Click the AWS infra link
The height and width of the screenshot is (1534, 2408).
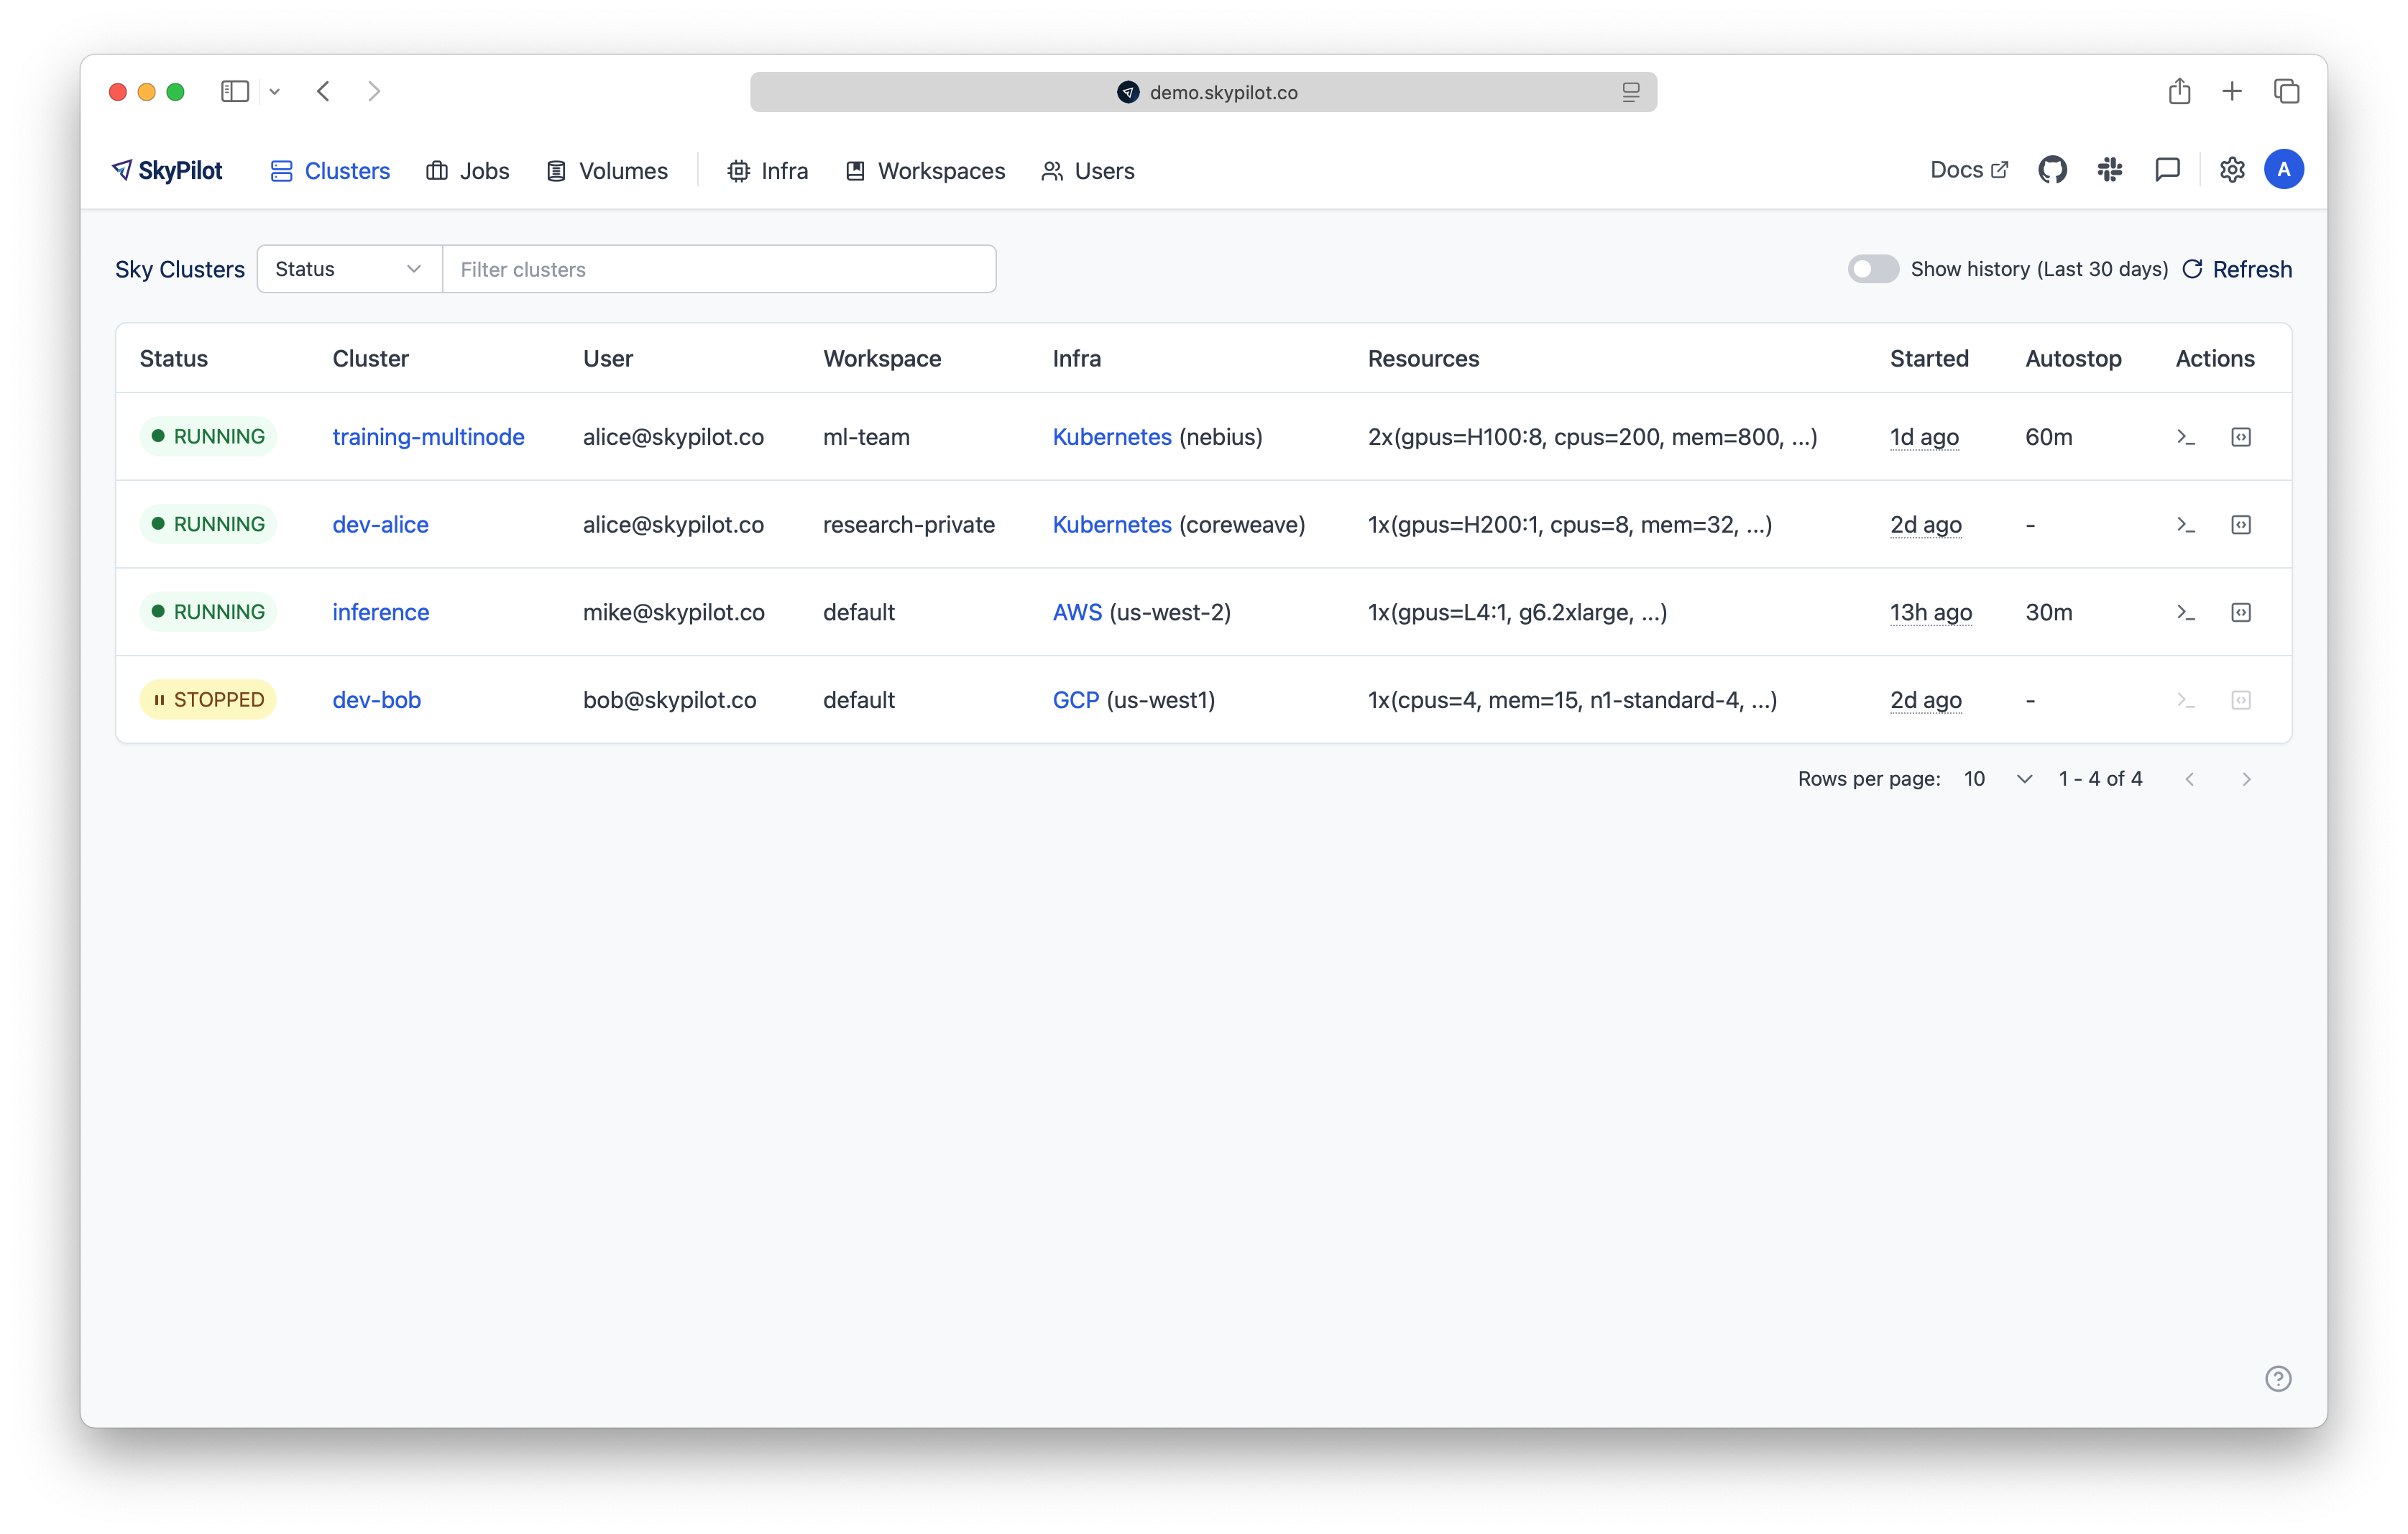pos(1077,612)
